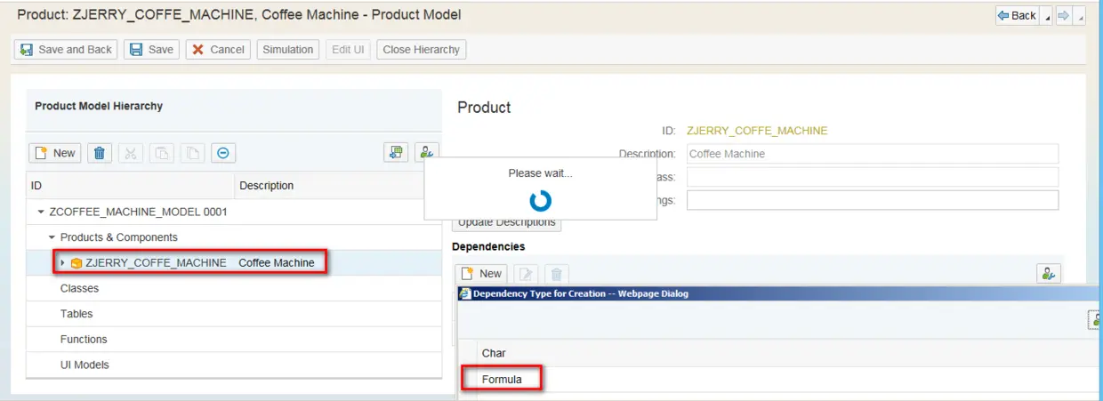Click the forward arrow icon next to Back
The height and width of the screenshot is (401, 1103).
1063,15
